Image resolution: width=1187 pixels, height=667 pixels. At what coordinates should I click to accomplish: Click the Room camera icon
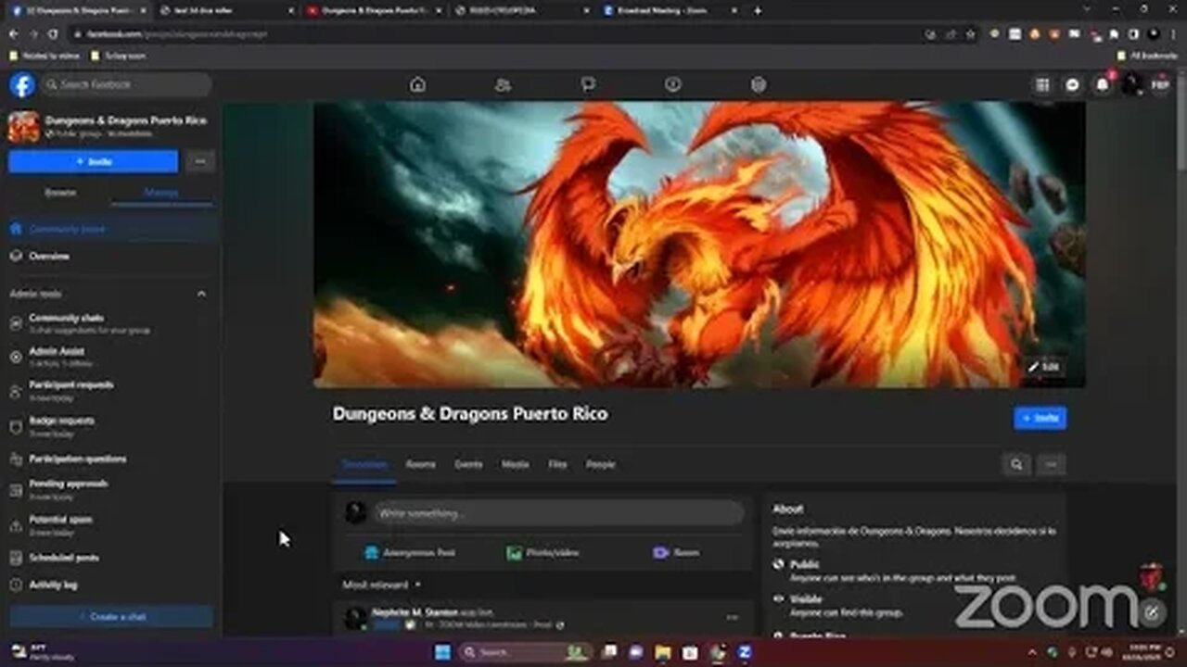click(660, 552)
